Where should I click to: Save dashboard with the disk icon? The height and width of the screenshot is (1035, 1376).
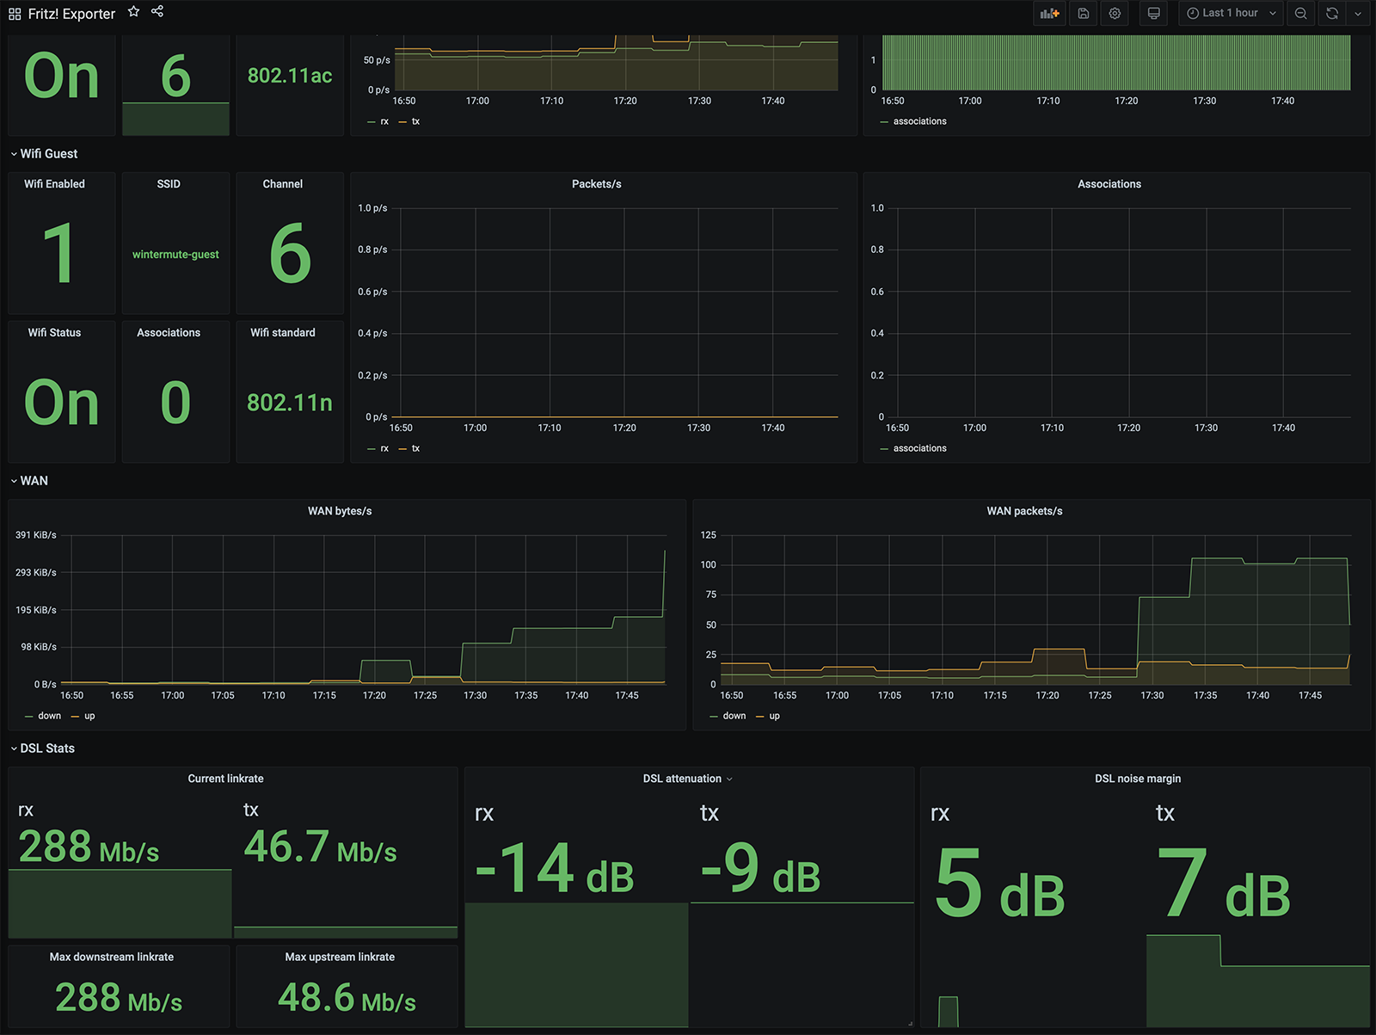pyautogui.click(x=1084, y=14)
